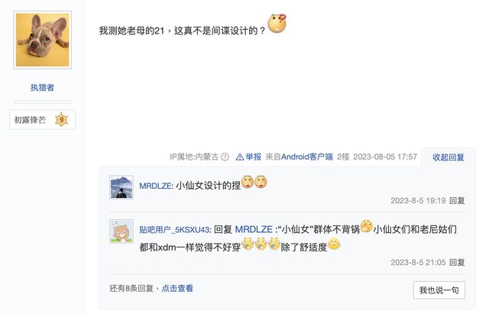Click the warning triangle report icon
This screenshot has width=489, height=317.
[x=240, y=157]
